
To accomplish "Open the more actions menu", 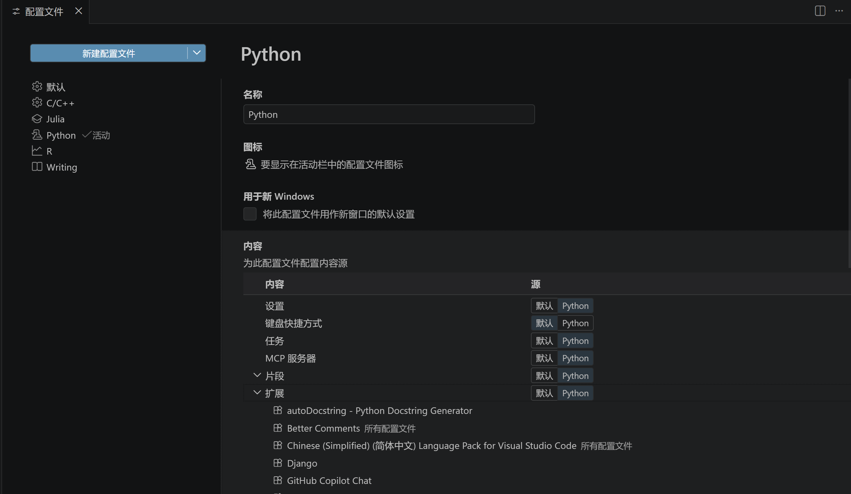I will (839, 11).
